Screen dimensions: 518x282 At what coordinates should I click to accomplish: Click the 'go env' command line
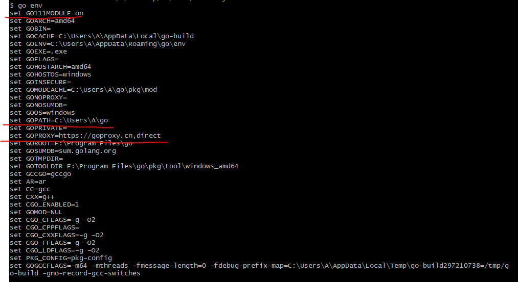click(26, 6)
